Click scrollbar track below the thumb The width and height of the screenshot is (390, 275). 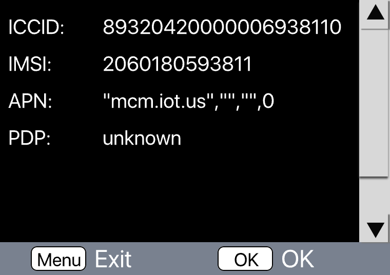point(375,195)
